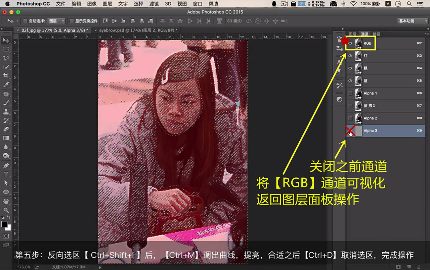
Task: Click the foreground color swatch
Action: [x=4, y=224]
